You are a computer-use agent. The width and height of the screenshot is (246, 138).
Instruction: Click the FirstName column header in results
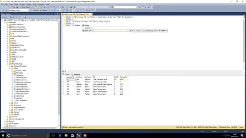coord(79,77)
